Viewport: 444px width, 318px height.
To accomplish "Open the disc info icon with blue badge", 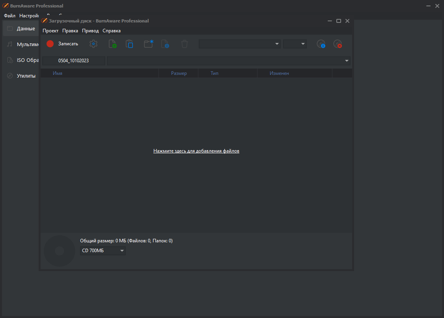I will 321,44.
